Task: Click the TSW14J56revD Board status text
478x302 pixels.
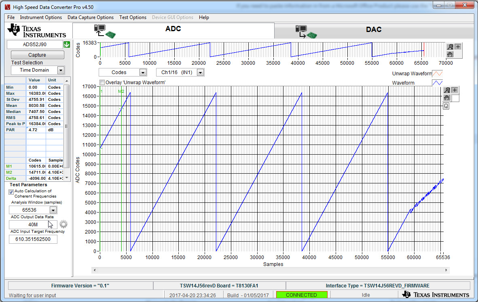Action: 219,286
